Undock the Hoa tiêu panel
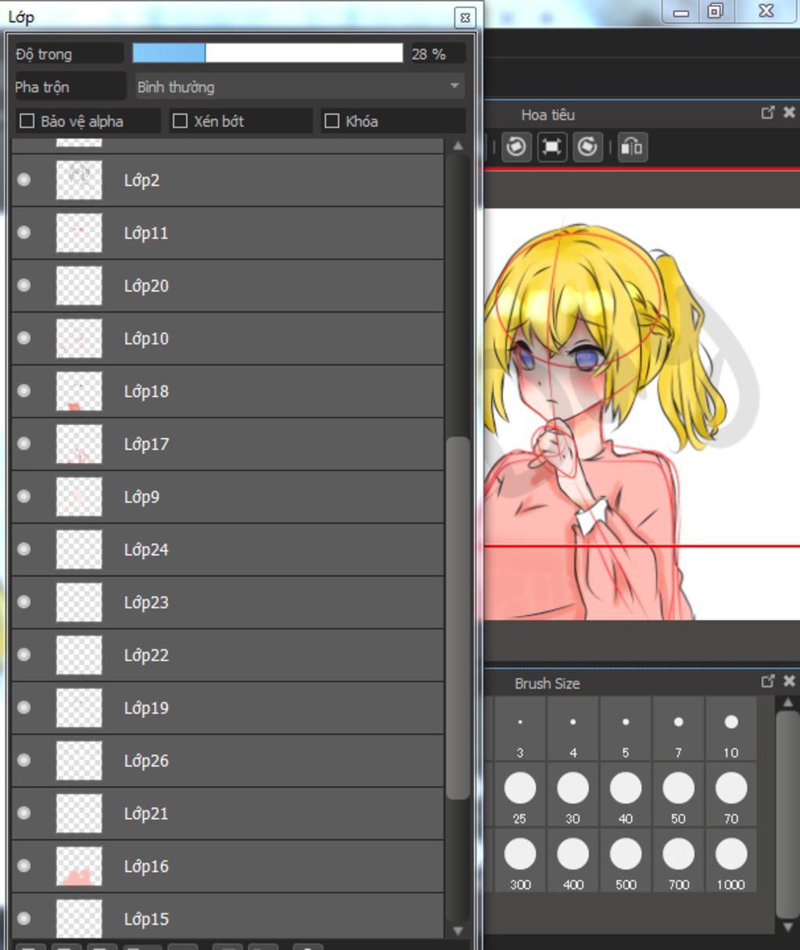The image size is (800, 950). pyautogui.click(x=768, y=113)
